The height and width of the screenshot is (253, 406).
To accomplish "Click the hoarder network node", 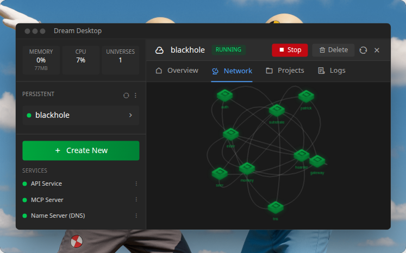I will (302, 155).
